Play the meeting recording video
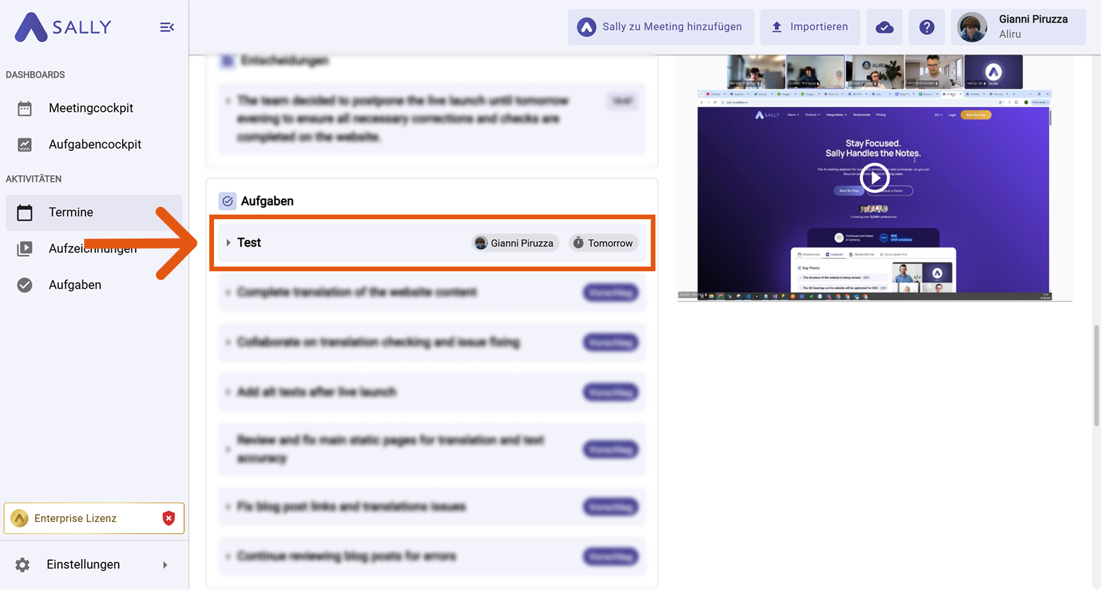The width and height of the screenshot is (1101, 594). coord(874,178)
